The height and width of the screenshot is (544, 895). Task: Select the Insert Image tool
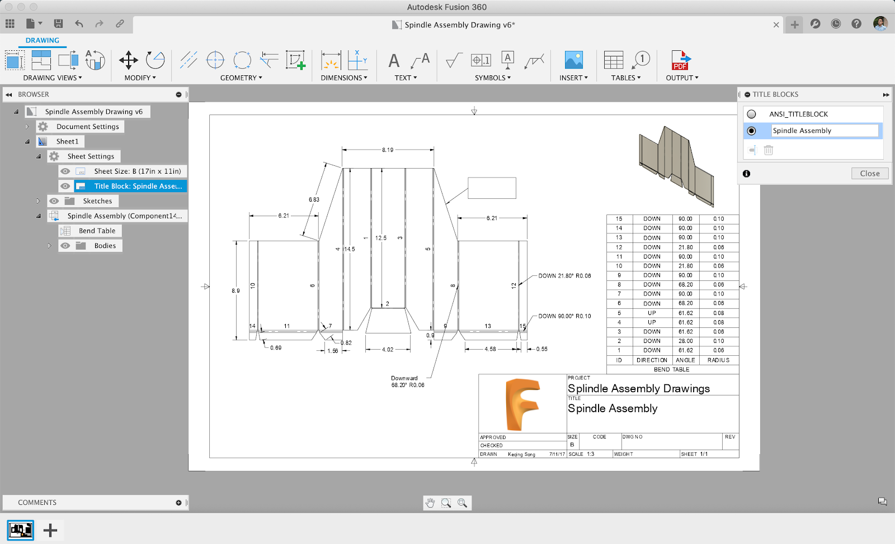pos(573,60)
